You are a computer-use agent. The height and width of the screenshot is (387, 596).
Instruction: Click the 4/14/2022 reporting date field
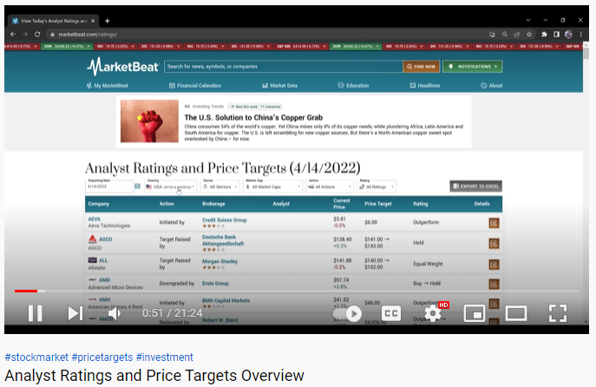tap(109, 187)
